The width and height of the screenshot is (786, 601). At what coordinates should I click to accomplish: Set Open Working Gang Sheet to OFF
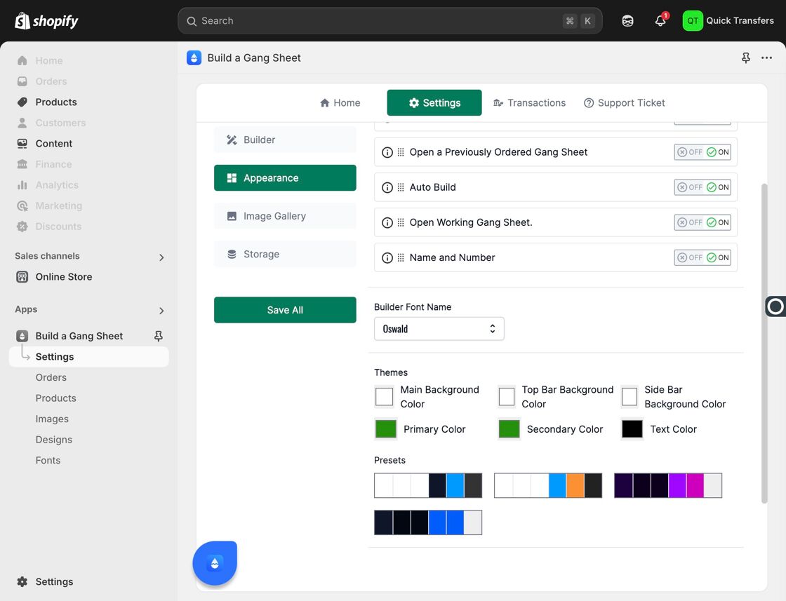tap(690, 222)
